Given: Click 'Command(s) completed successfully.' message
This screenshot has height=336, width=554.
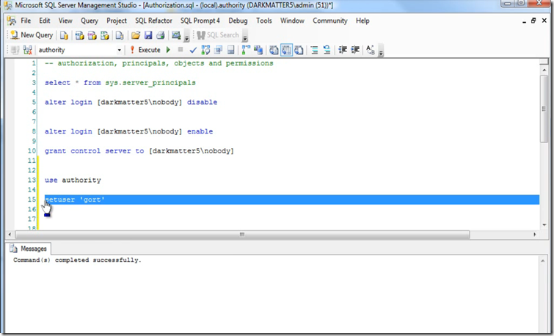Looking at the screenshot, I should [77, 260].
